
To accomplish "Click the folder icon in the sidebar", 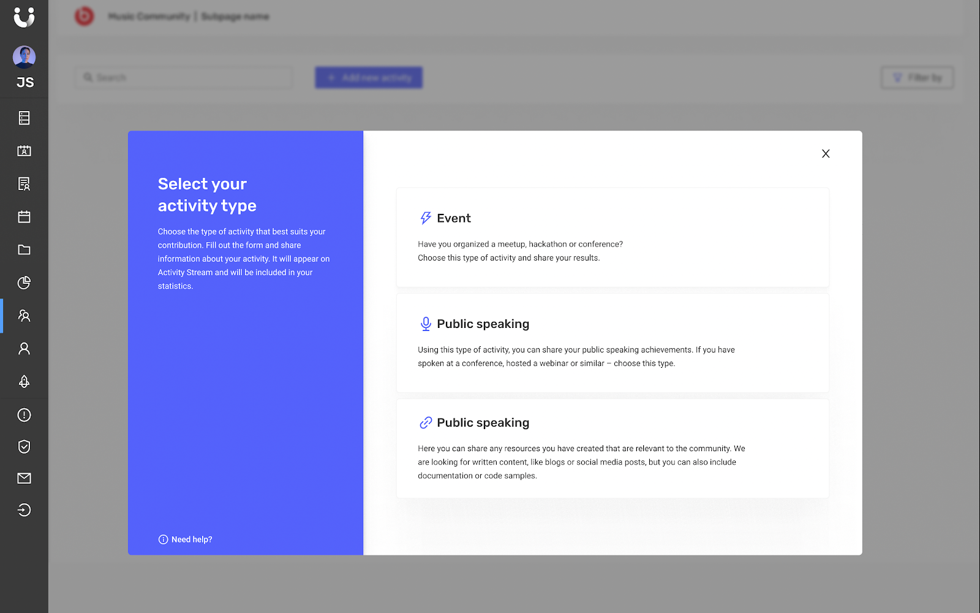I will pyautogui.click(x=24, y=249).
